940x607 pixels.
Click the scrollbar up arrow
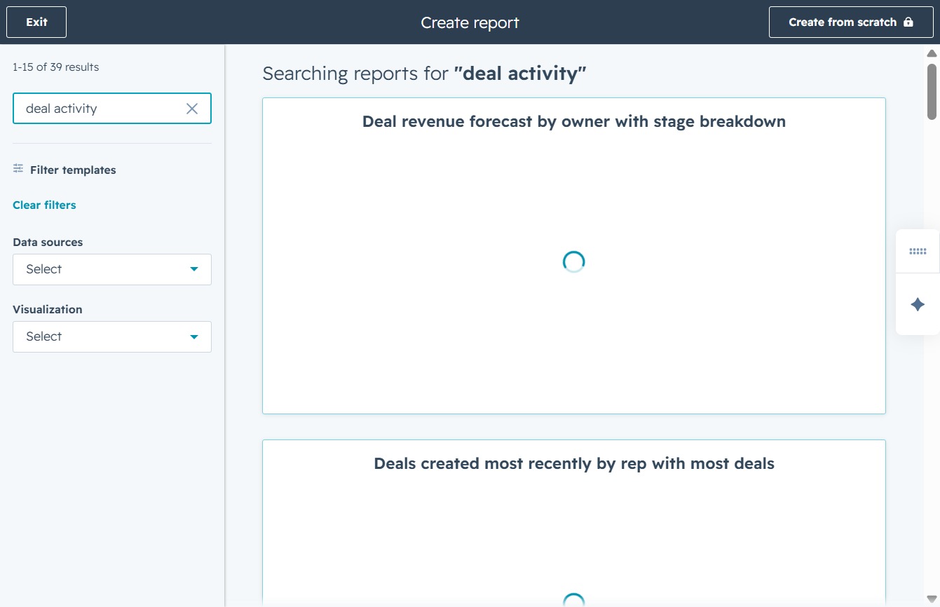tap(932, 53)
